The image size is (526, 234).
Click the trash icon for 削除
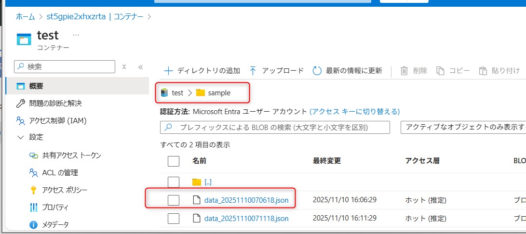pyautogui.click(x=405, y=71)
